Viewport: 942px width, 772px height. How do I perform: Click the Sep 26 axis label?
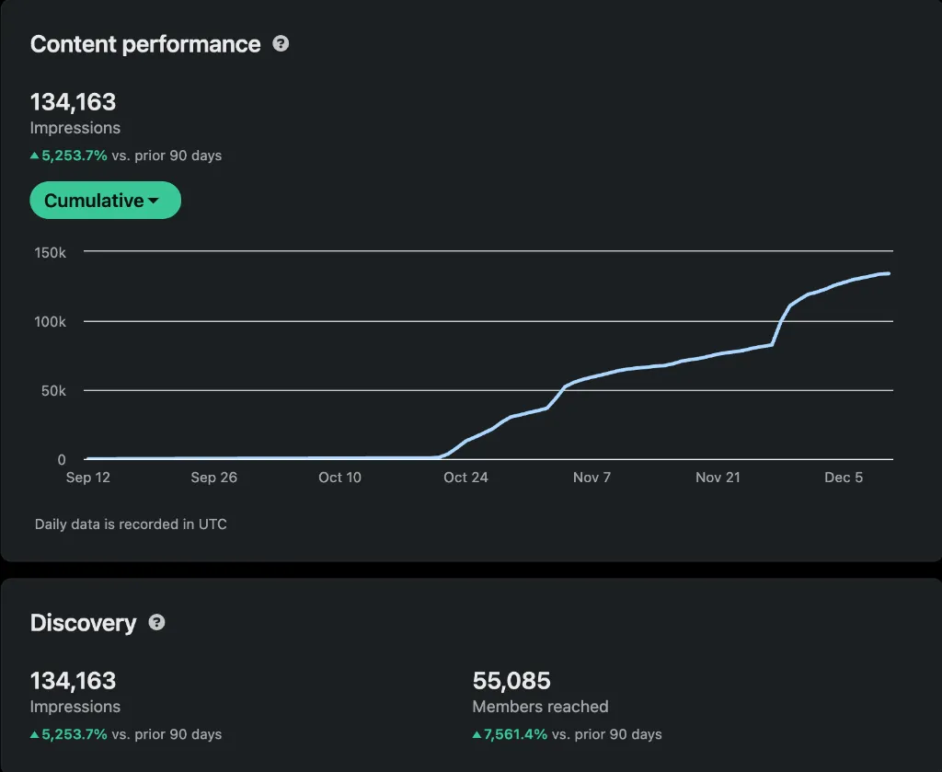click(213, 478)
